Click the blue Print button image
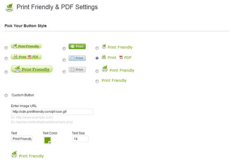231x165 pixels. pyautogui.click(x=77, y=58)
